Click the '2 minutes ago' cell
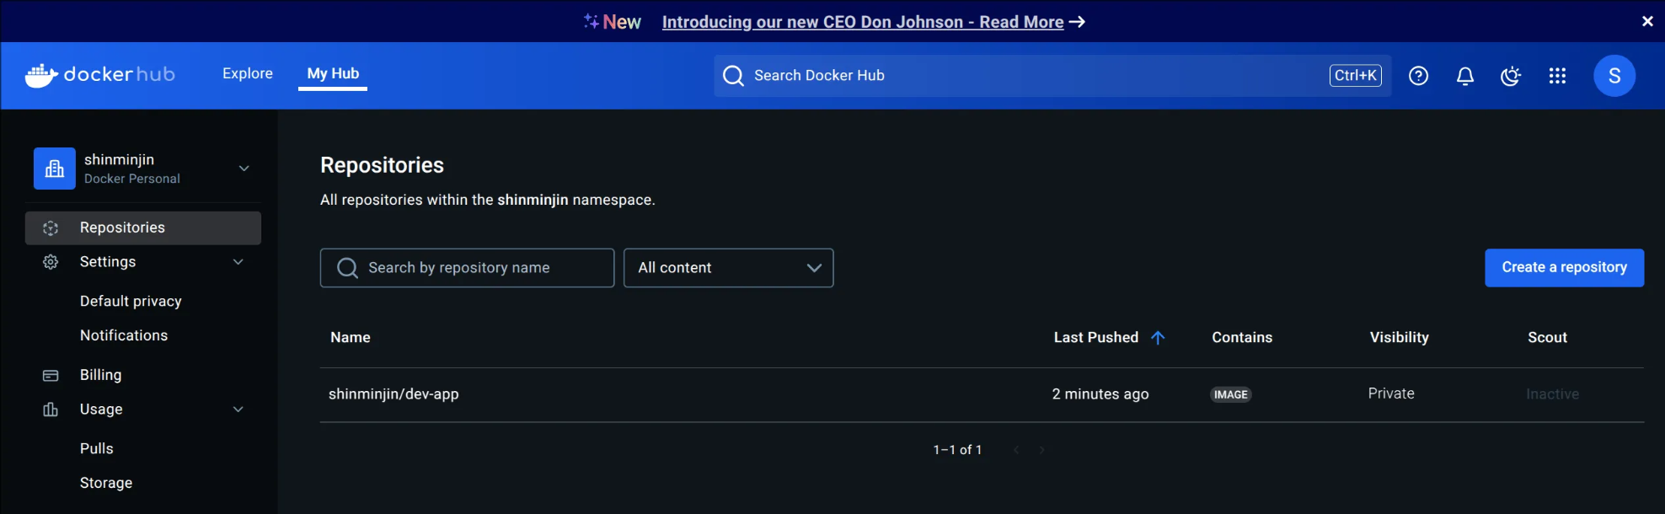 point(1100,394)
